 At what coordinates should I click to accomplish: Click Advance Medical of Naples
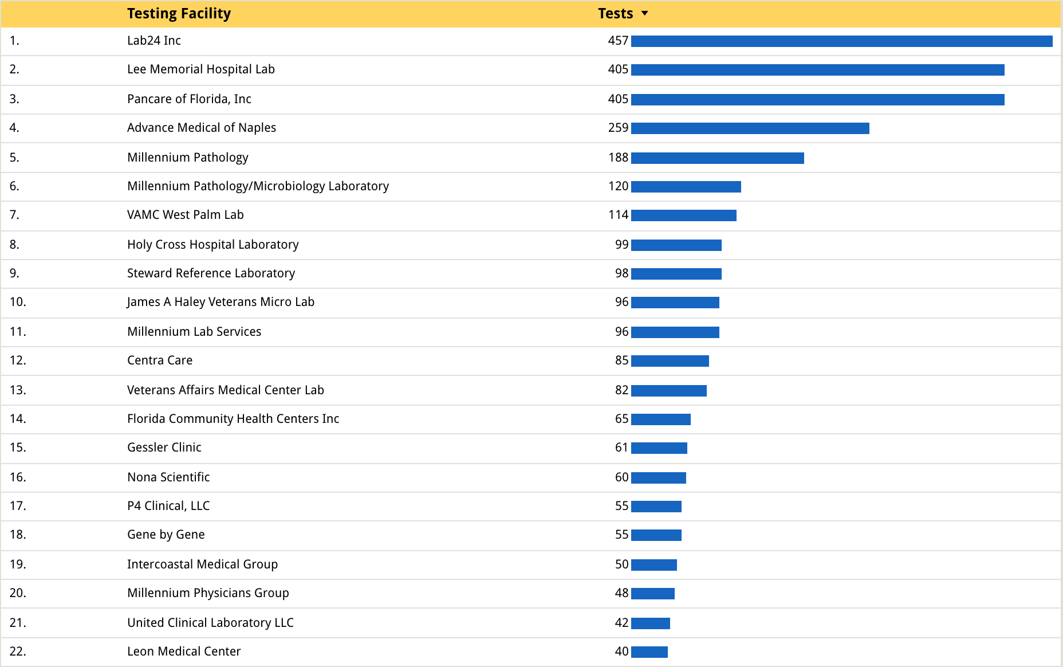point(202,128)
